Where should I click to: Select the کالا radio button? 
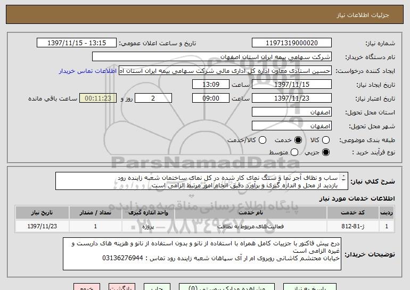pos(325,140)
